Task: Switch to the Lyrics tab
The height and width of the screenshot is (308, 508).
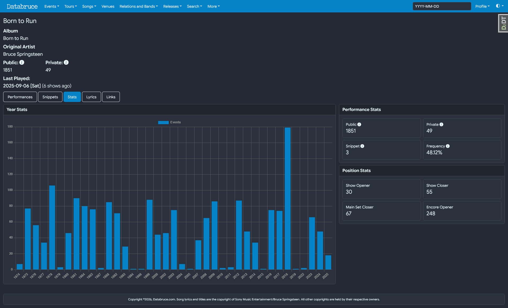Action: [91, 97]
